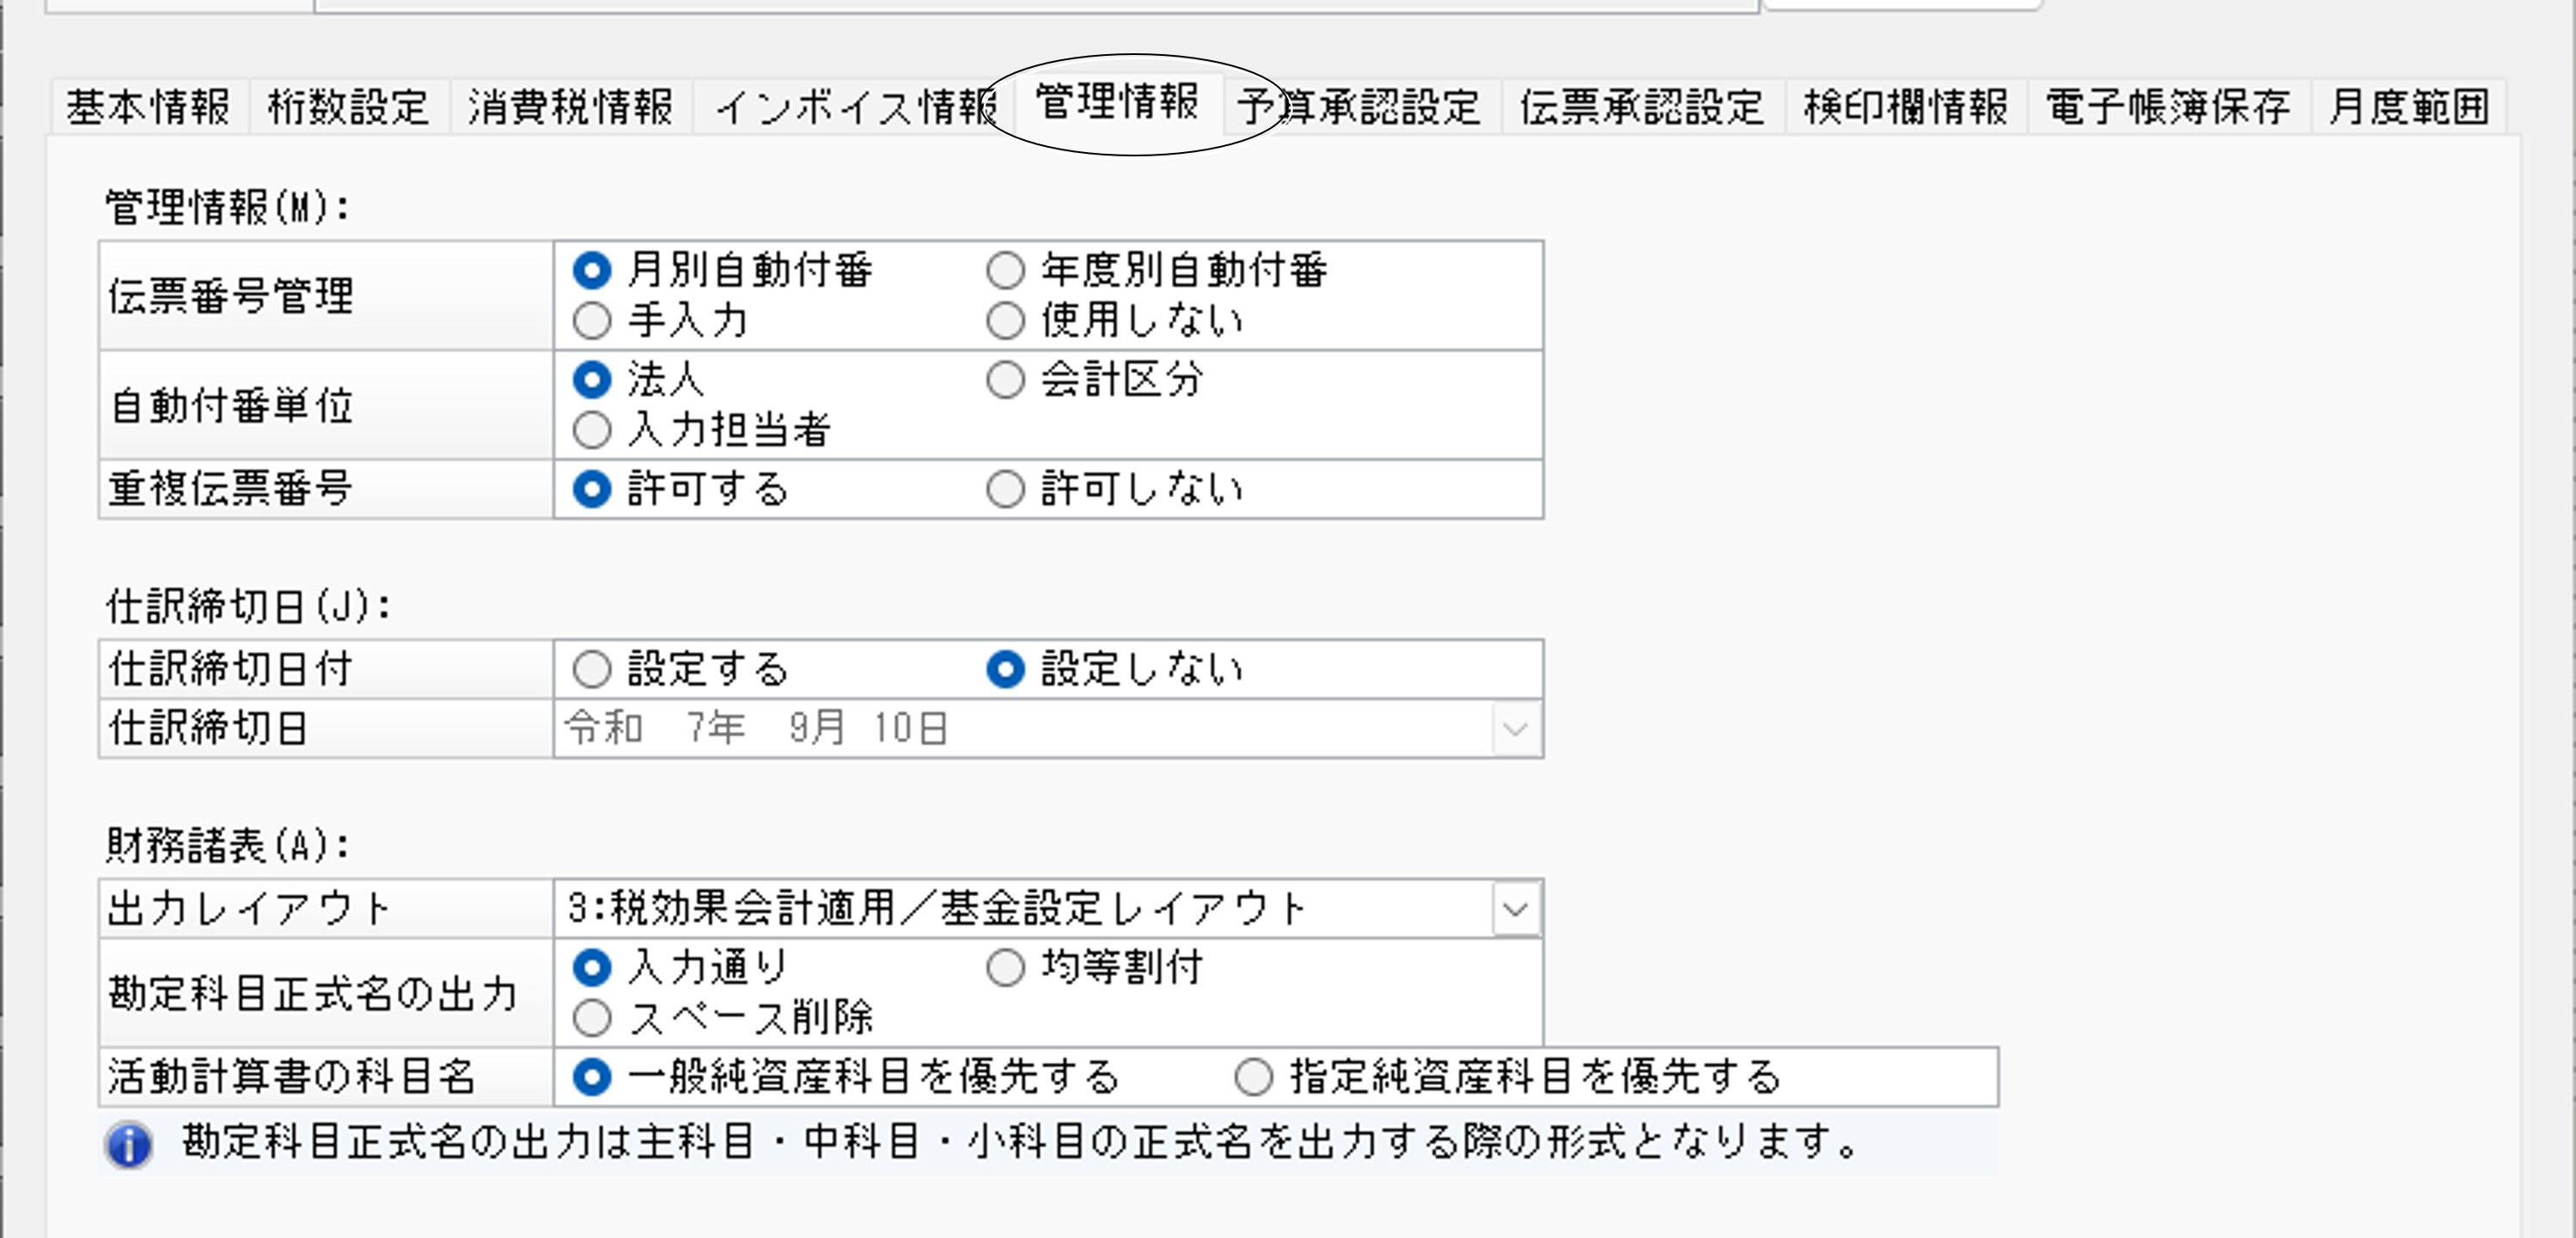Open the 検印欄情報 tab
Screen dimensions: 2576x1238
[x=1906, y=107]
